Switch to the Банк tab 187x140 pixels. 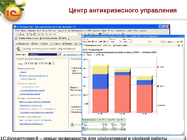35,44
